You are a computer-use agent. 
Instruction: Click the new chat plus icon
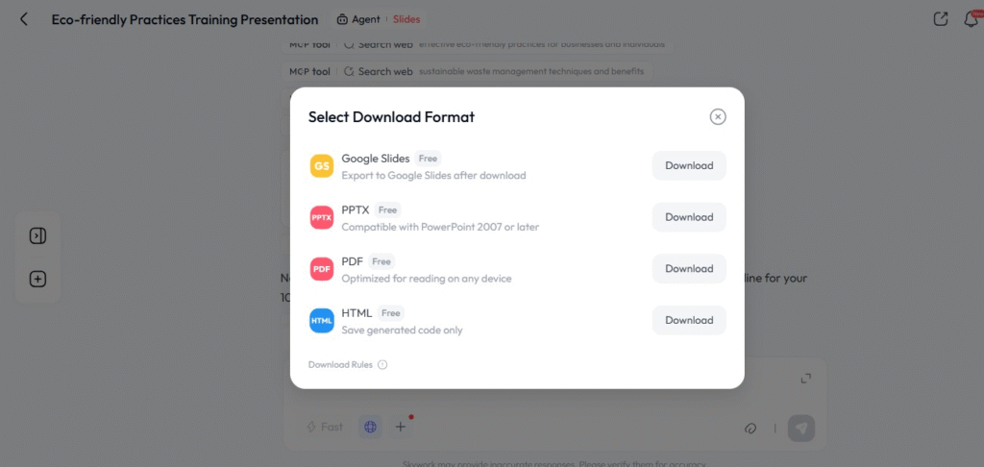pyautogui.click(x=37, y=280)
